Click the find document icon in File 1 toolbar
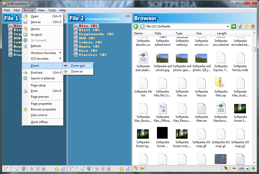Image resolution: width=259 pixels, height=174 pixels. tap(63, 168)
